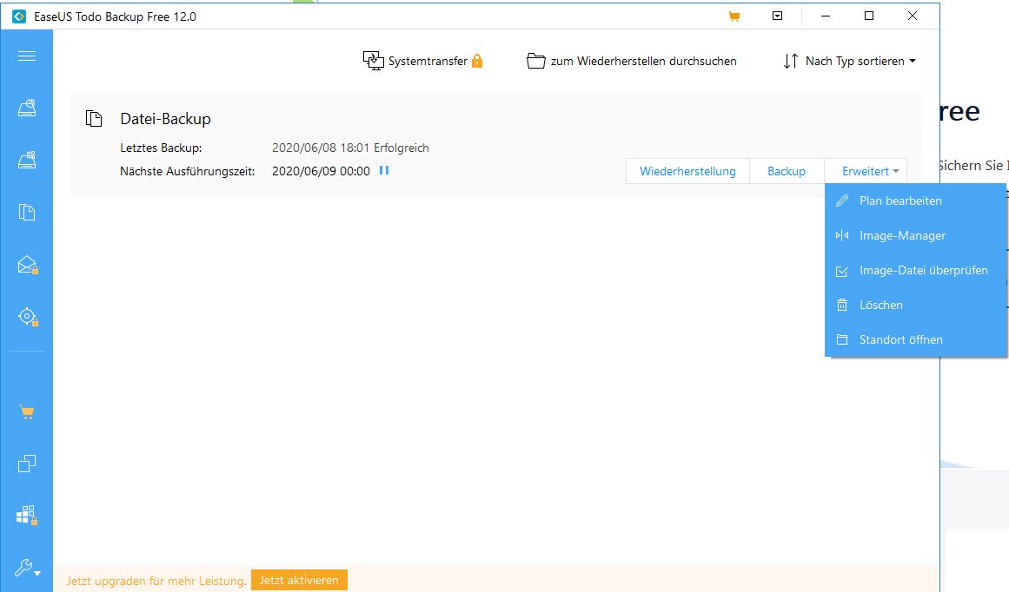Click the Jetzt aktivieren button
The image size is (1009, 592).
point(299,580)
